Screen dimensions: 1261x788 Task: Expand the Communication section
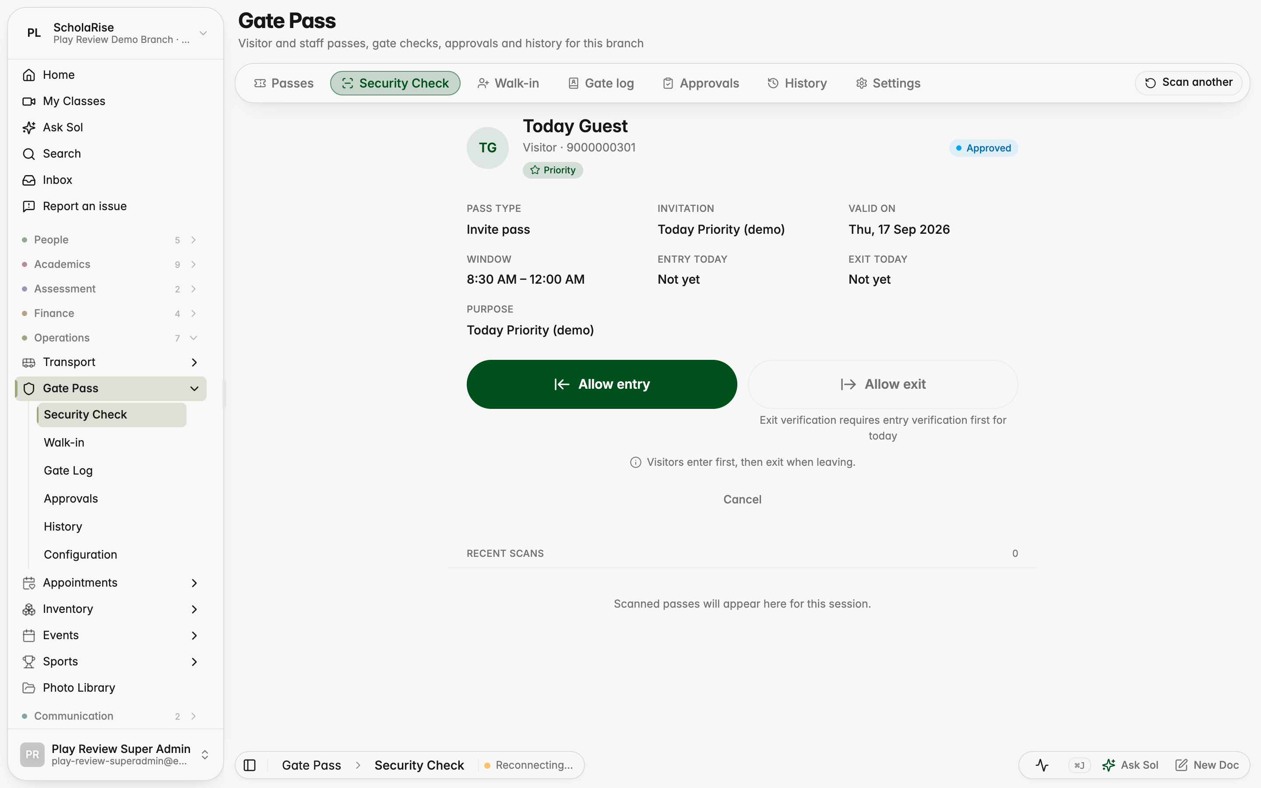tap(111, 716)
